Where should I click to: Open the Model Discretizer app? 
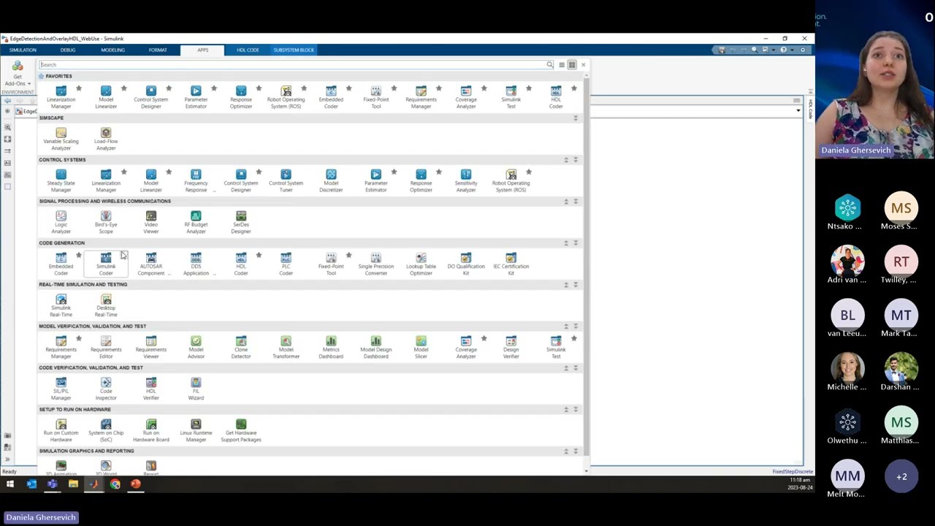tap(331, 180)
